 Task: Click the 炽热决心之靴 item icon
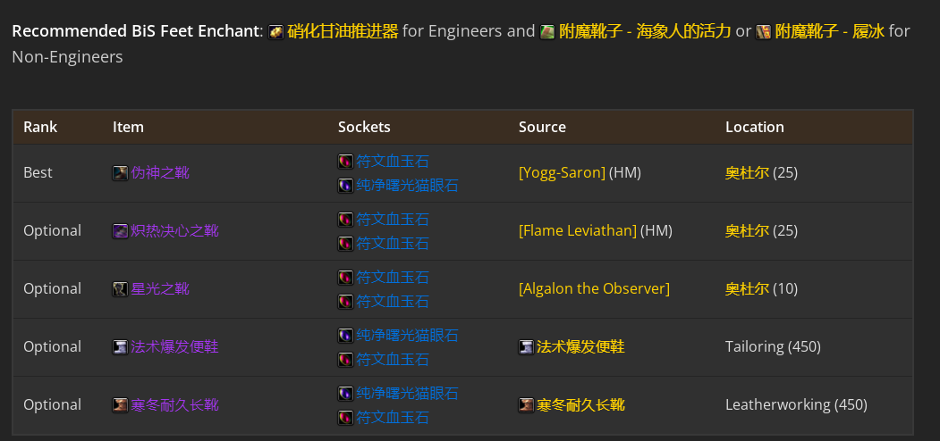(x=120, y=231)
